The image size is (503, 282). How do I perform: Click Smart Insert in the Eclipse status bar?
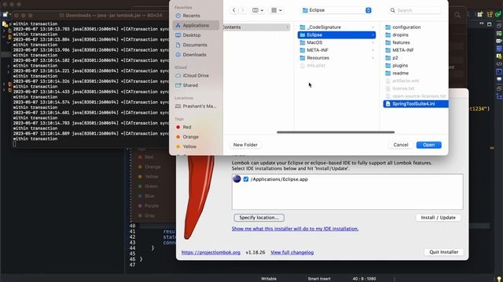tap(319, 279)
